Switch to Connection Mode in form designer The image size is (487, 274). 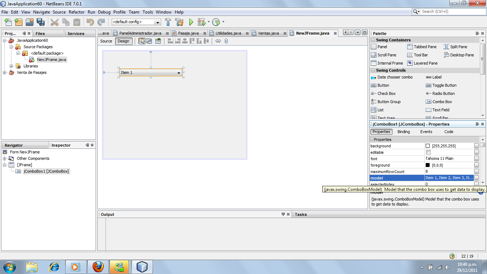tap(149, 41)
